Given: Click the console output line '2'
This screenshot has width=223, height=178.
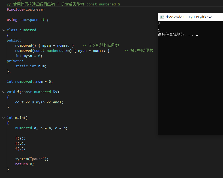Looking at the screenshot, I should [159, 31].
